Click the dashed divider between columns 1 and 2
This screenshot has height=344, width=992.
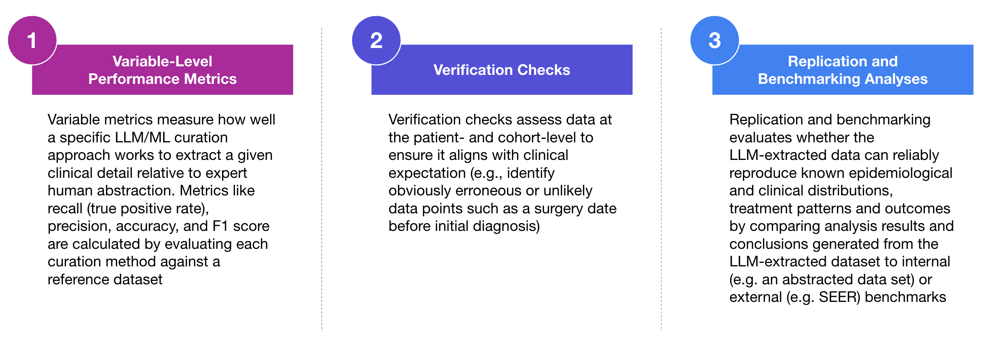click(x=322, y=179)
